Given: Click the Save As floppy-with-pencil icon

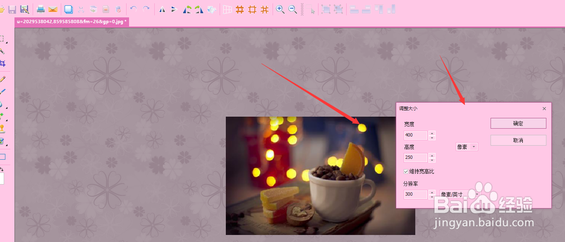Looking at the screenshot, I should (x=24, y=9).
